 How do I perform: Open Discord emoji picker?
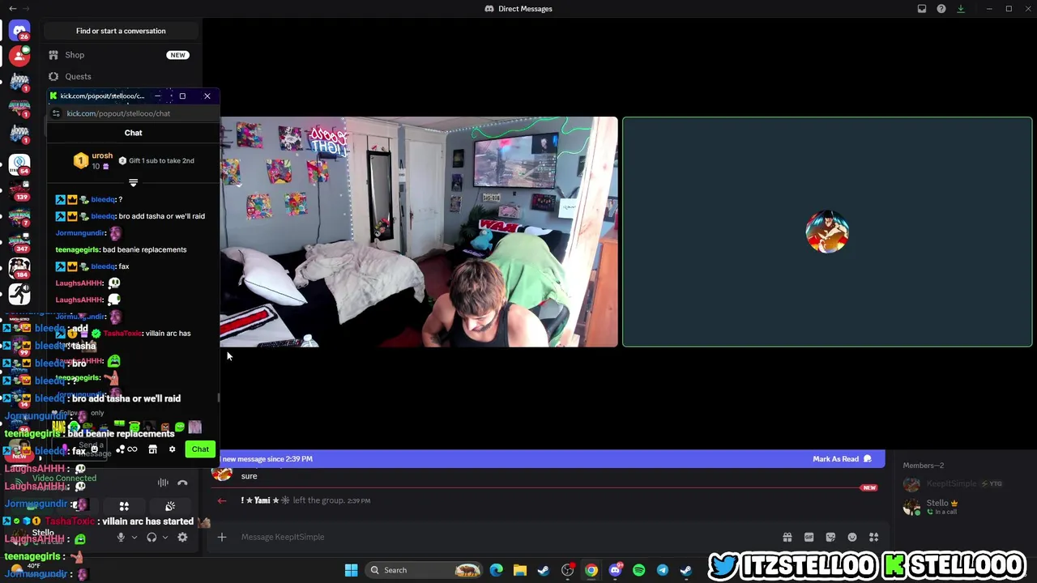point(852,537)
